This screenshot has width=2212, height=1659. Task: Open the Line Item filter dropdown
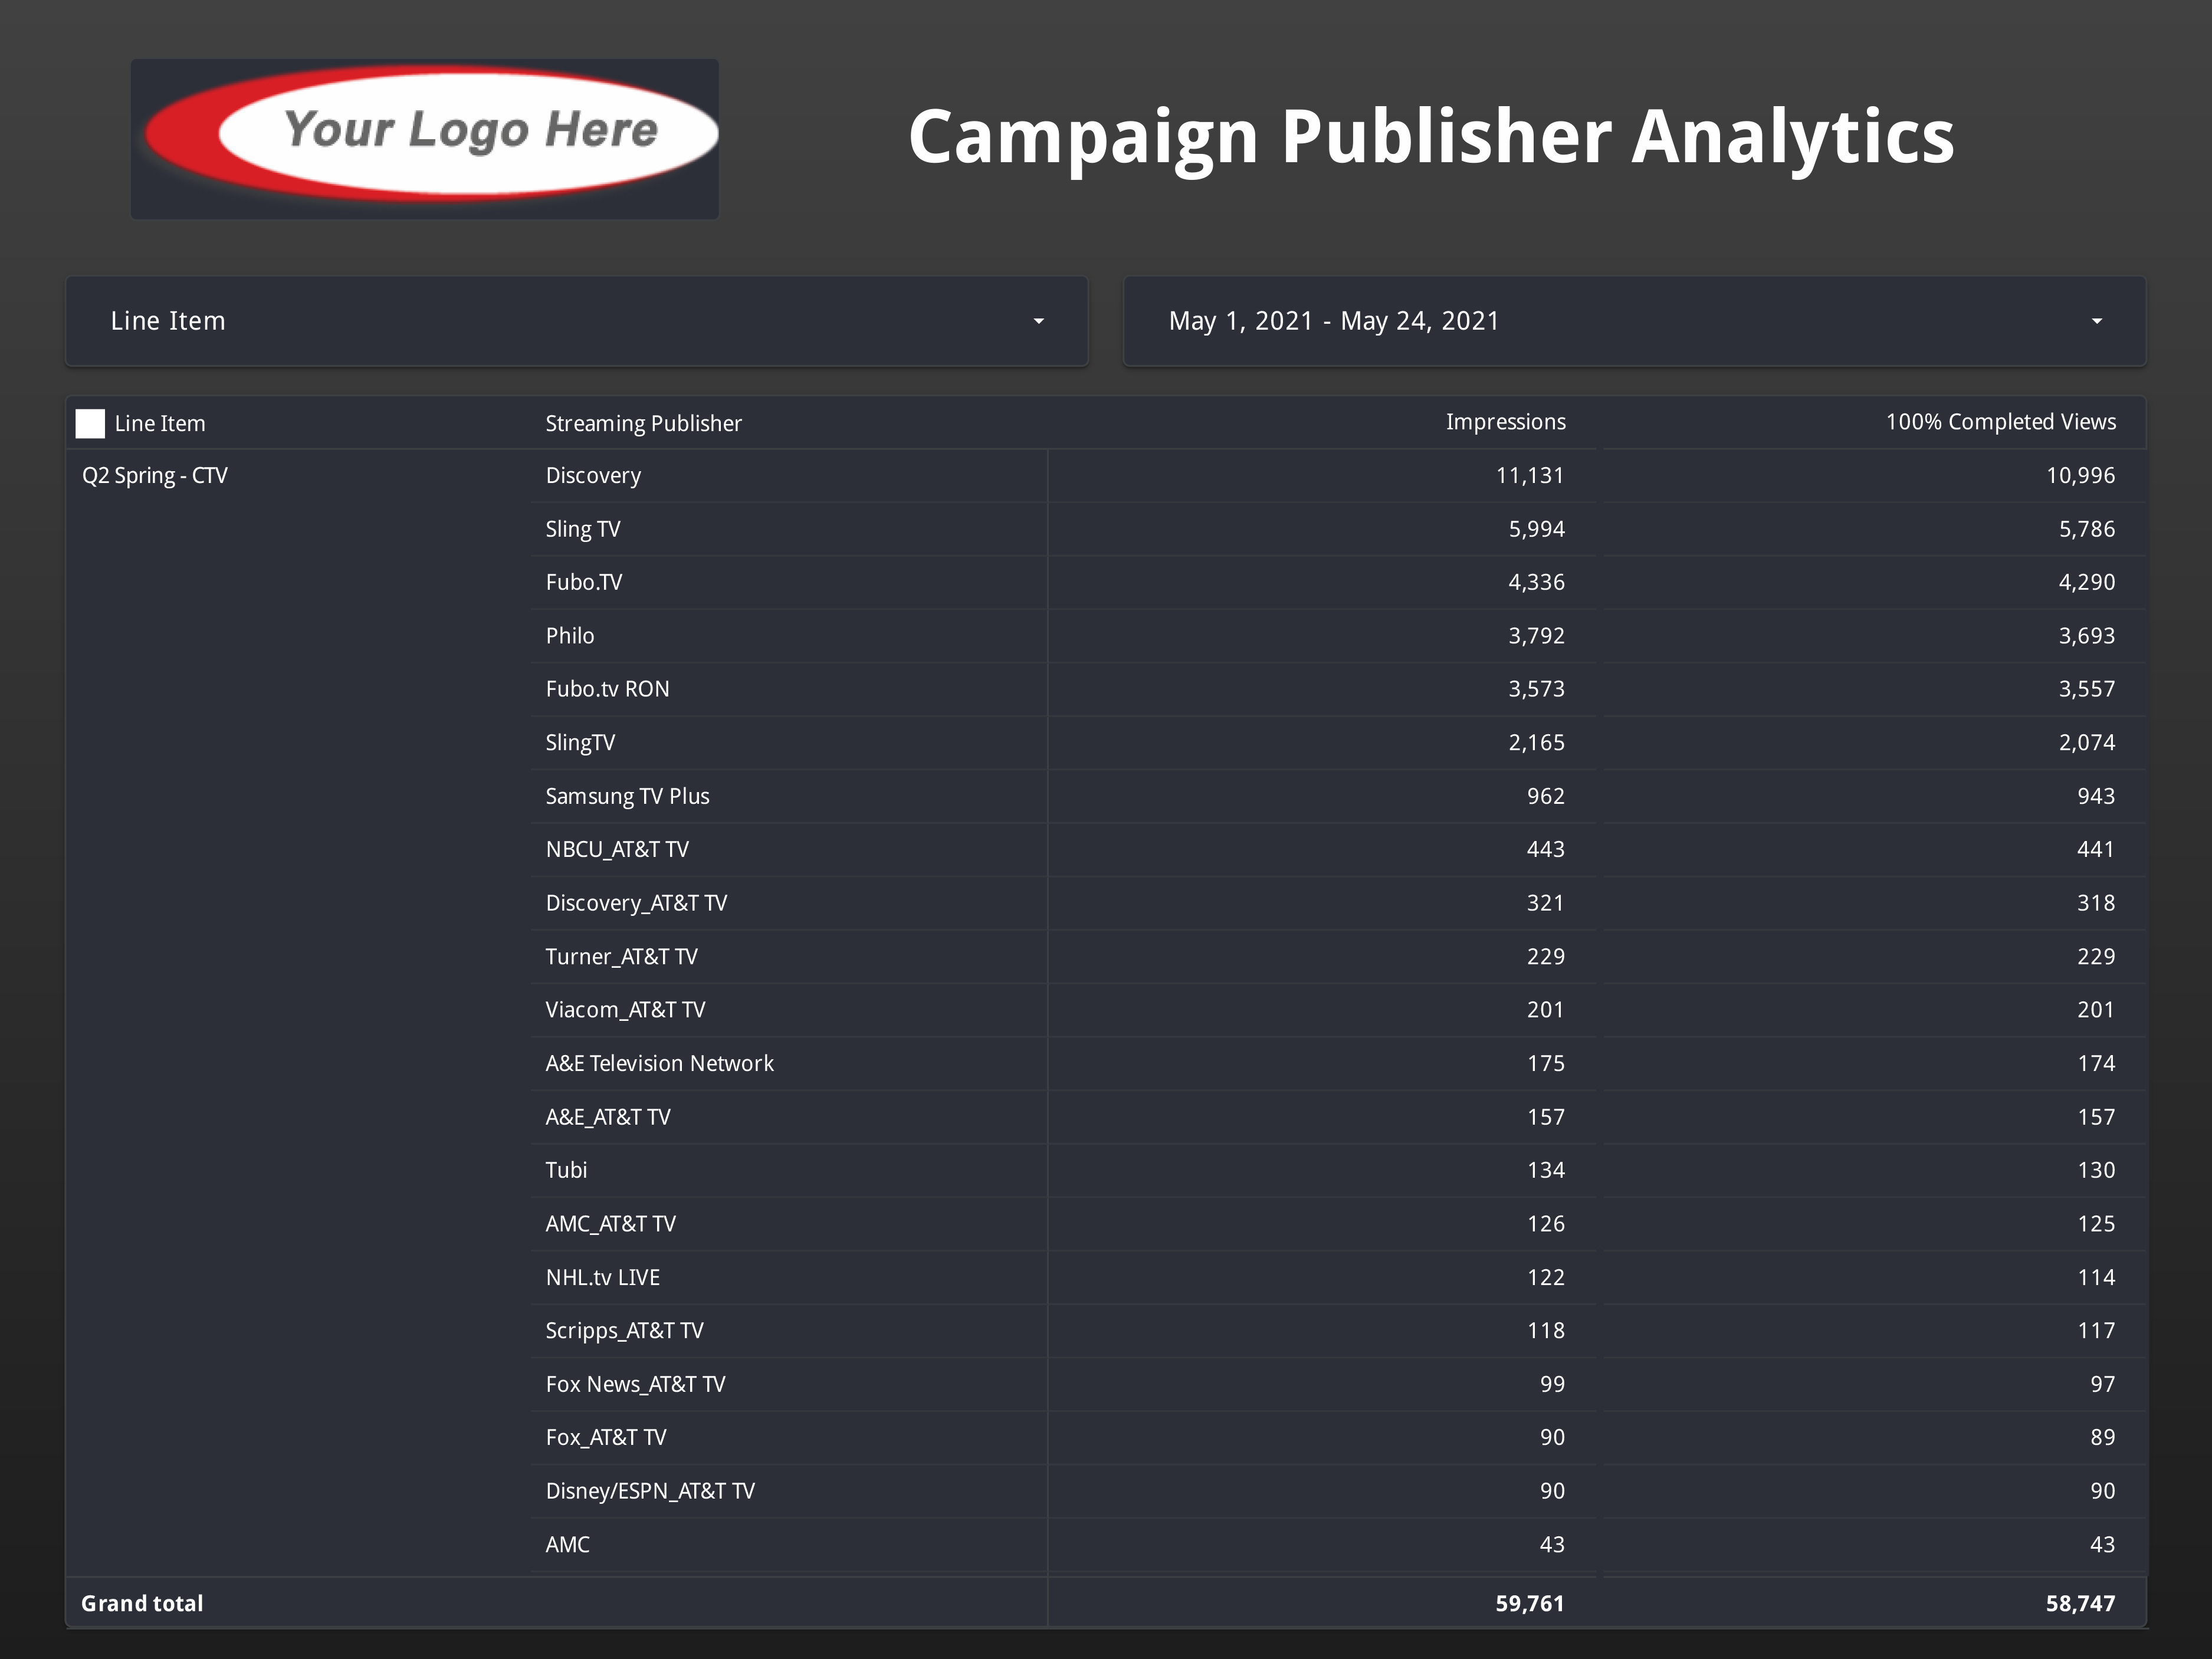[576, 321]
